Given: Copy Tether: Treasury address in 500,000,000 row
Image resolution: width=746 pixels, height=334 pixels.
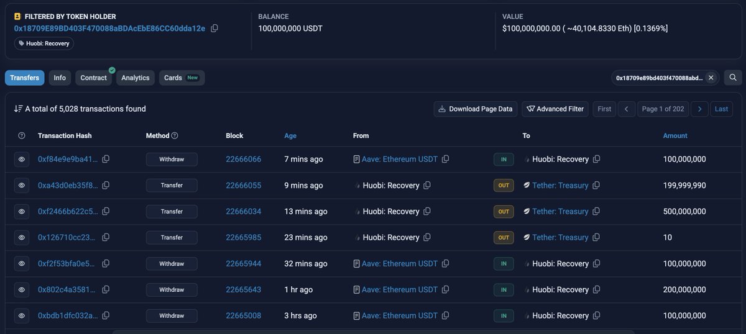Looking at the screenshot, I should pyautogui.click(x=597, y=212).
